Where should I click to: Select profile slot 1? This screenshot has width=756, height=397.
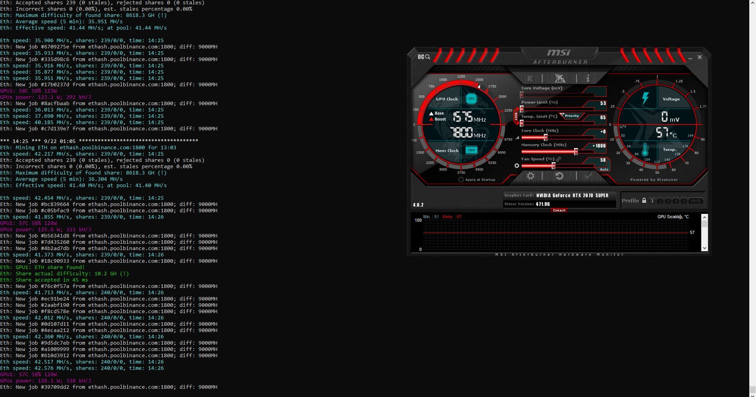point(652,201)
